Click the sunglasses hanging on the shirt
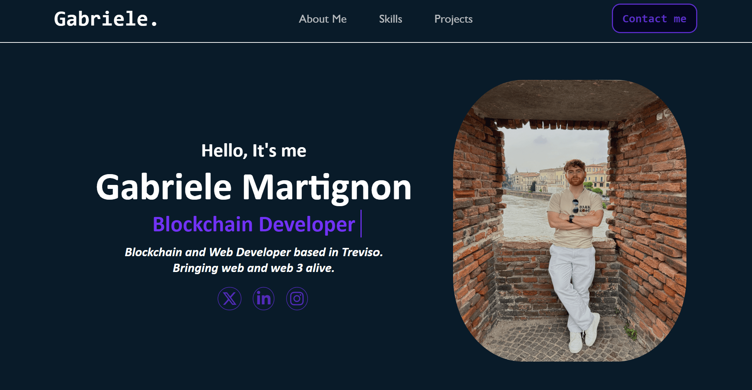The image size is (752, 390). coord(575,206)
